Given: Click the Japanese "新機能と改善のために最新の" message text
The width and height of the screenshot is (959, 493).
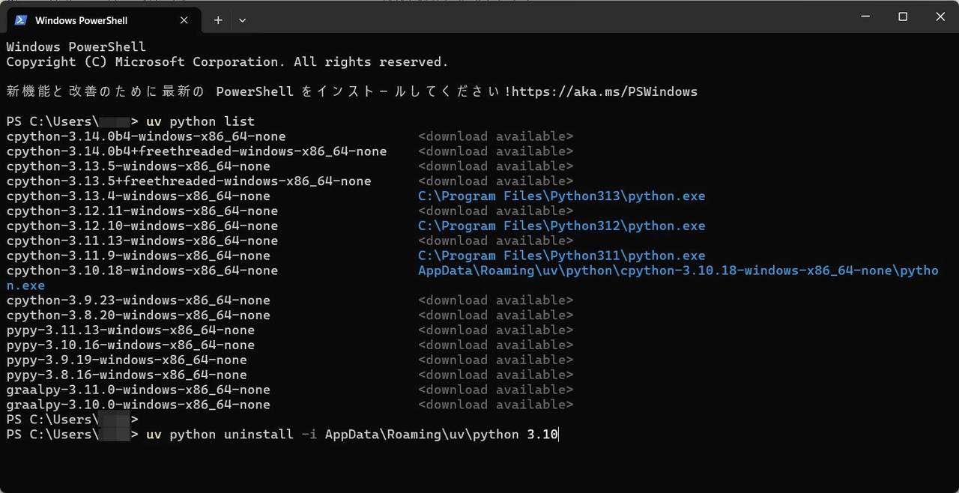Looking at the screenshot, I should (105, 91).
